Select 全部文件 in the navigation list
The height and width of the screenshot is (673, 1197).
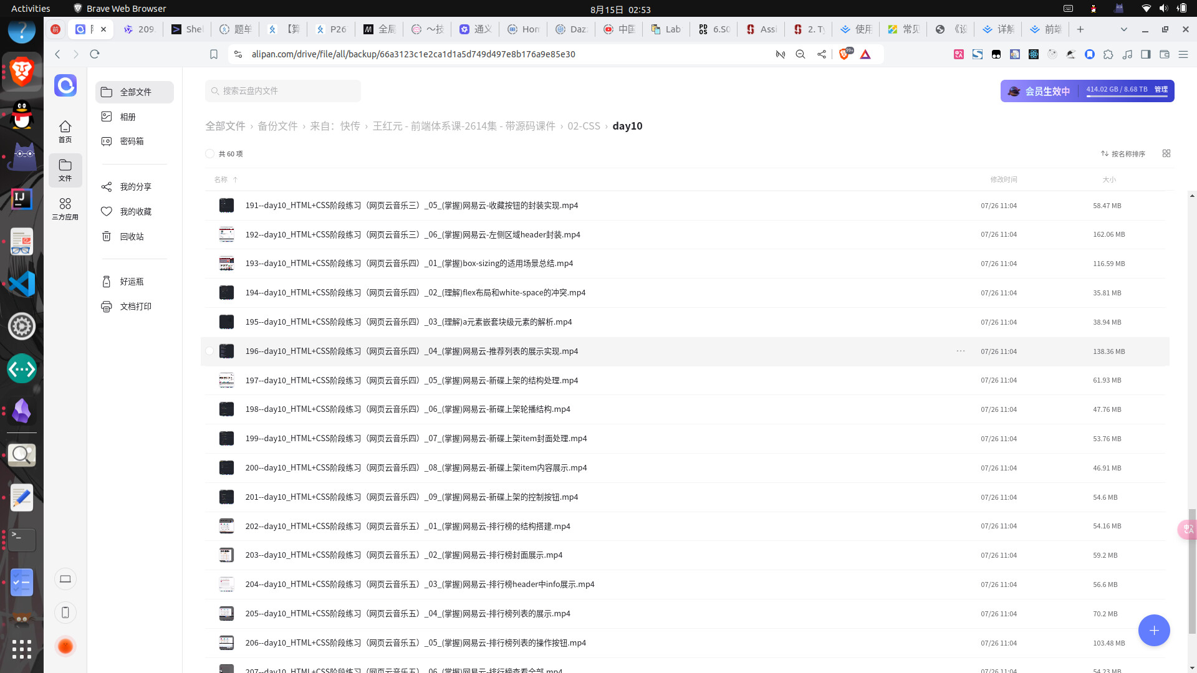(x=134, y=92)
